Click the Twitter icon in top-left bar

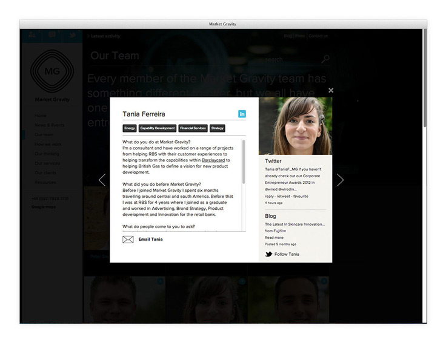[72, 35]
